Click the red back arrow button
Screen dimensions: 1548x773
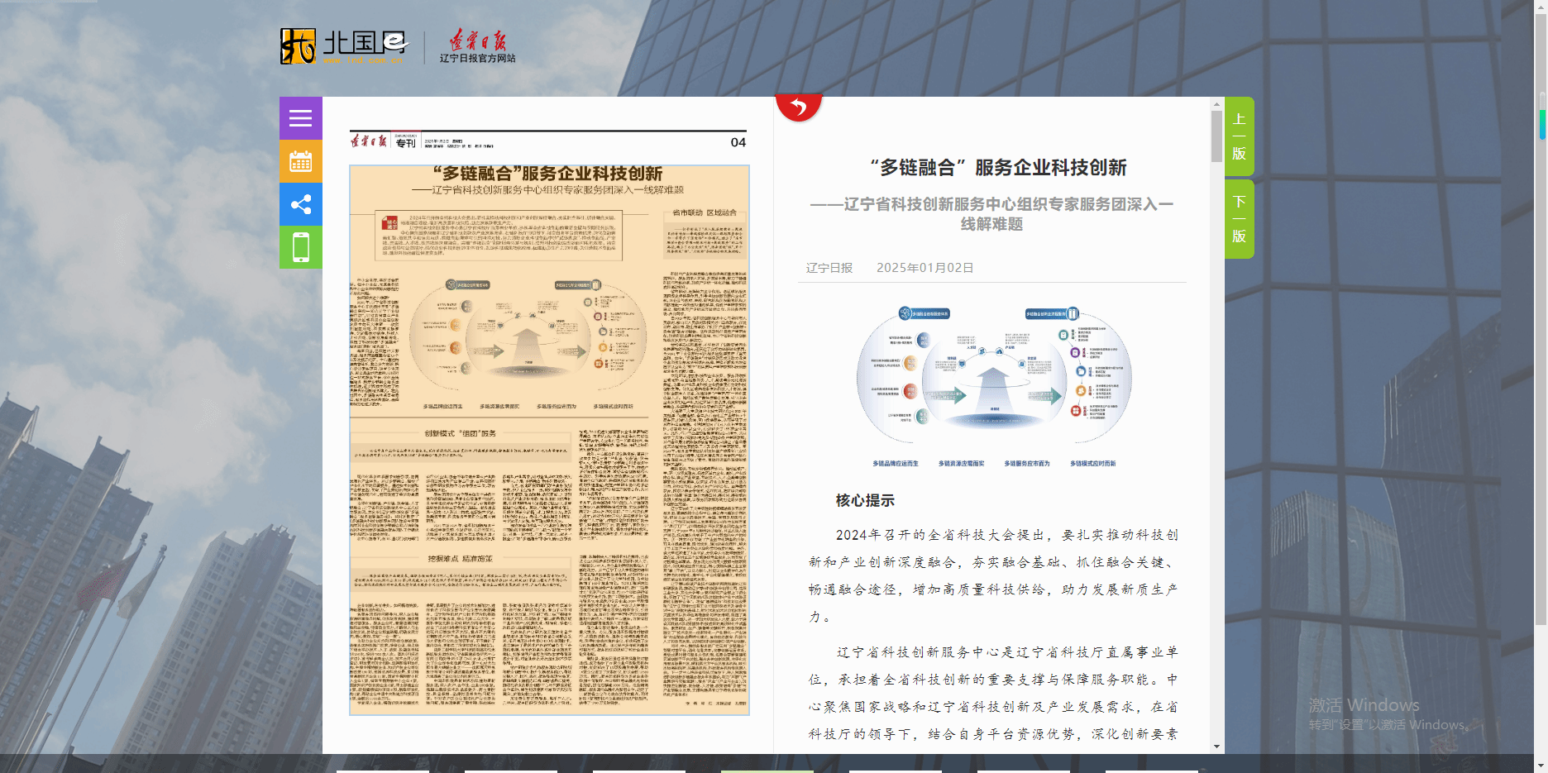pyautogui.click(x=798, y=107)
